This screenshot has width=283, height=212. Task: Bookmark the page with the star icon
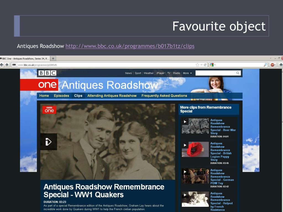pyautogui.click(x=197, y=65)
